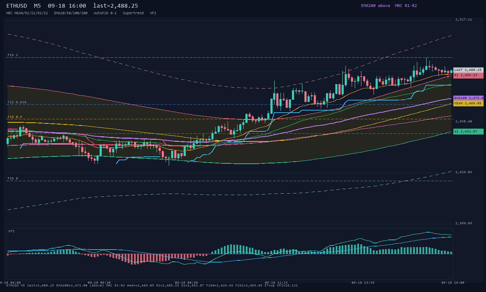Click the S1 2,452.87 price tag
486x292 pixels.
468,131
